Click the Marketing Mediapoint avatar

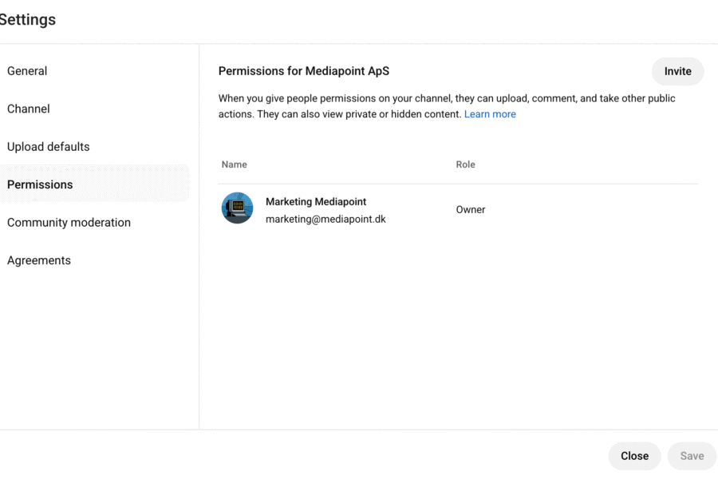(237, 208)
